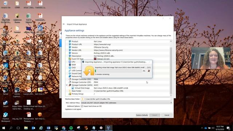
Task: Click the CPU row icon
Action: 70,62
